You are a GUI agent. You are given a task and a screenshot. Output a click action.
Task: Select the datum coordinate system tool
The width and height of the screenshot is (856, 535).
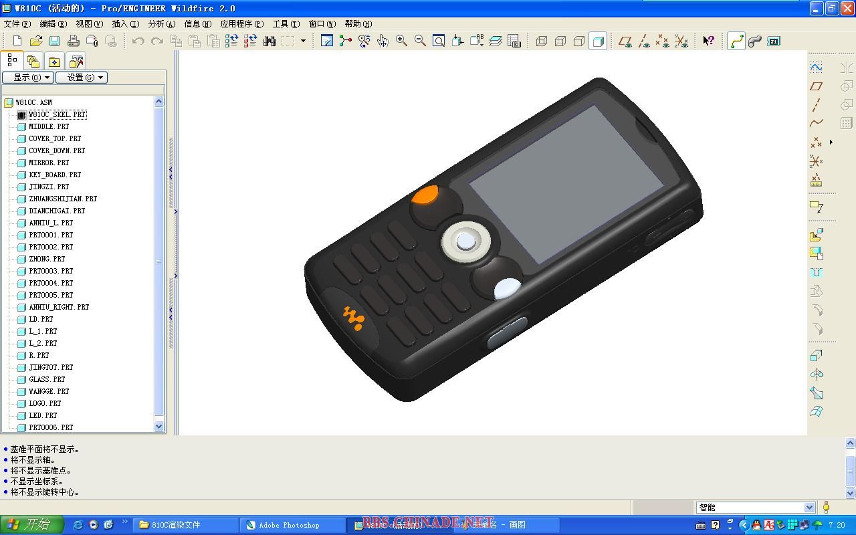817,161
